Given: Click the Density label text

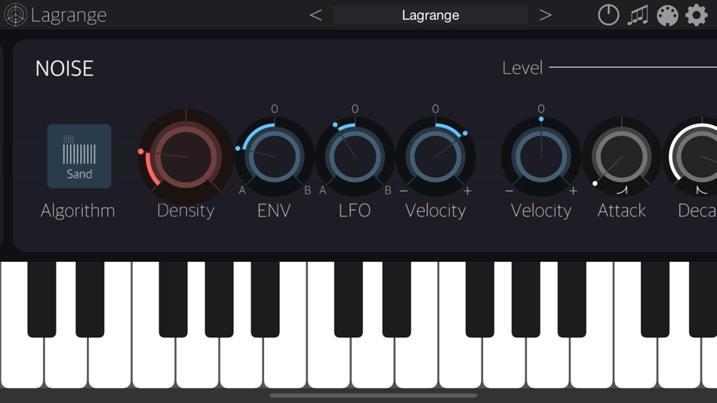Looking at the screenshot, I should 186,211.
